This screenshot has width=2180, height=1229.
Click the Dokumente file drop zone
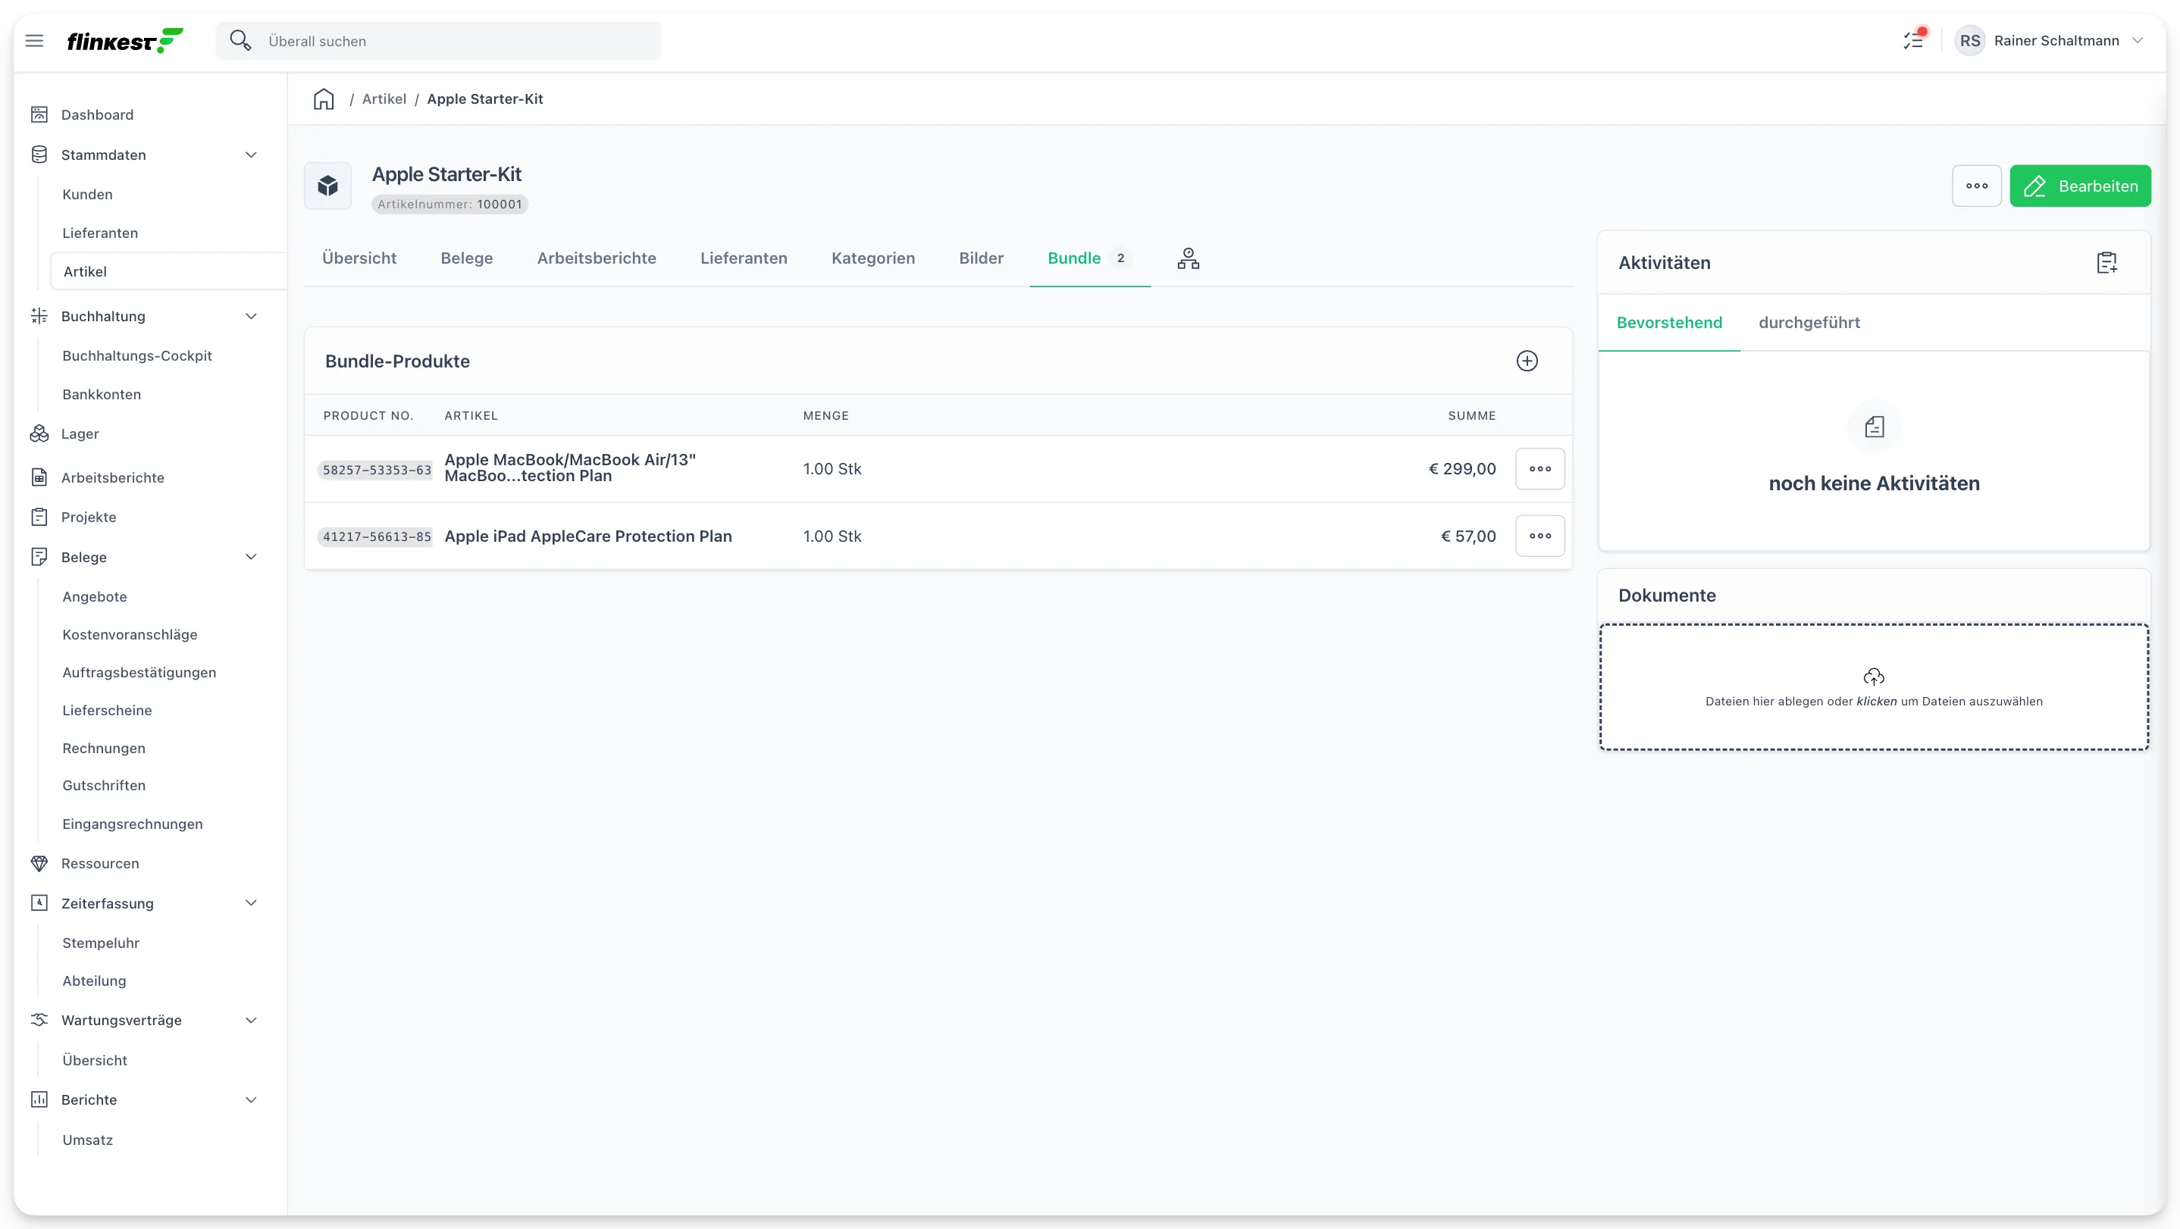(x=1874, y=686)
